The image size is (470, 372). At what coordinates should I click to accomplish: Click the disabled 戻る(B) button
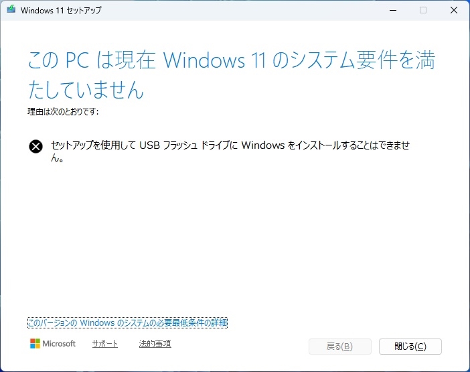(x=340, y=347)
